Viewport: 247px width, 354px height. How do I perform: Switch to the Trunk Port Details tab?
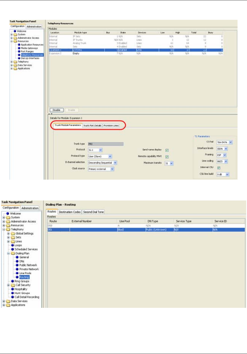click(x=92, y=126)
